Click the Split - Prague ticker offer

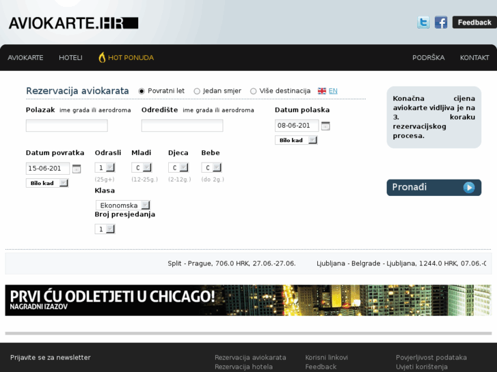point(232,263)
